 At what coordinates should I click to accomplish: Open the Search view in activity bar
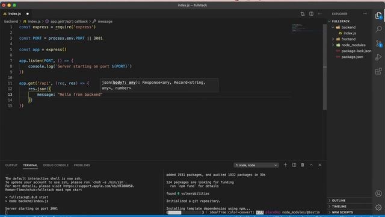click(x=378, y=29)
